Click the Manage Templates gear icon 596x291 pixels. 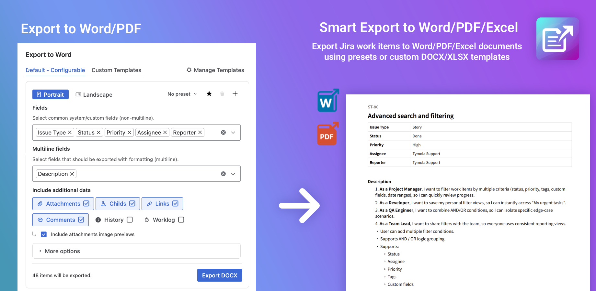coord(189,70)
